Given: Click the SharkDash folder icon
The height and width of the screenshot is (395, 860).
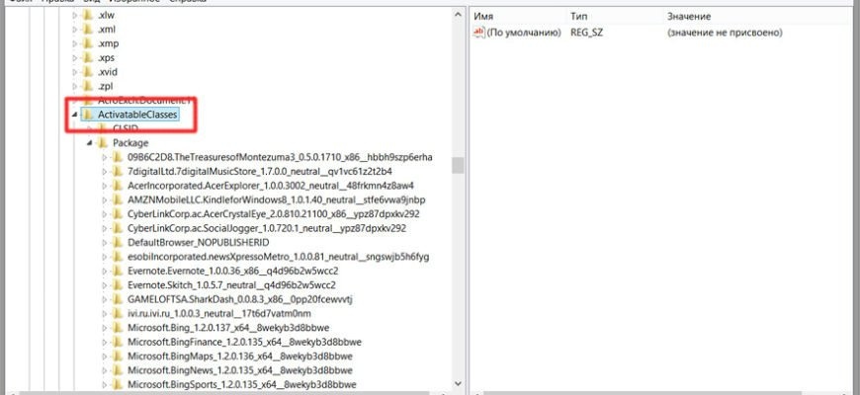Looking at the screenshot, I should (x=118, y=299).
